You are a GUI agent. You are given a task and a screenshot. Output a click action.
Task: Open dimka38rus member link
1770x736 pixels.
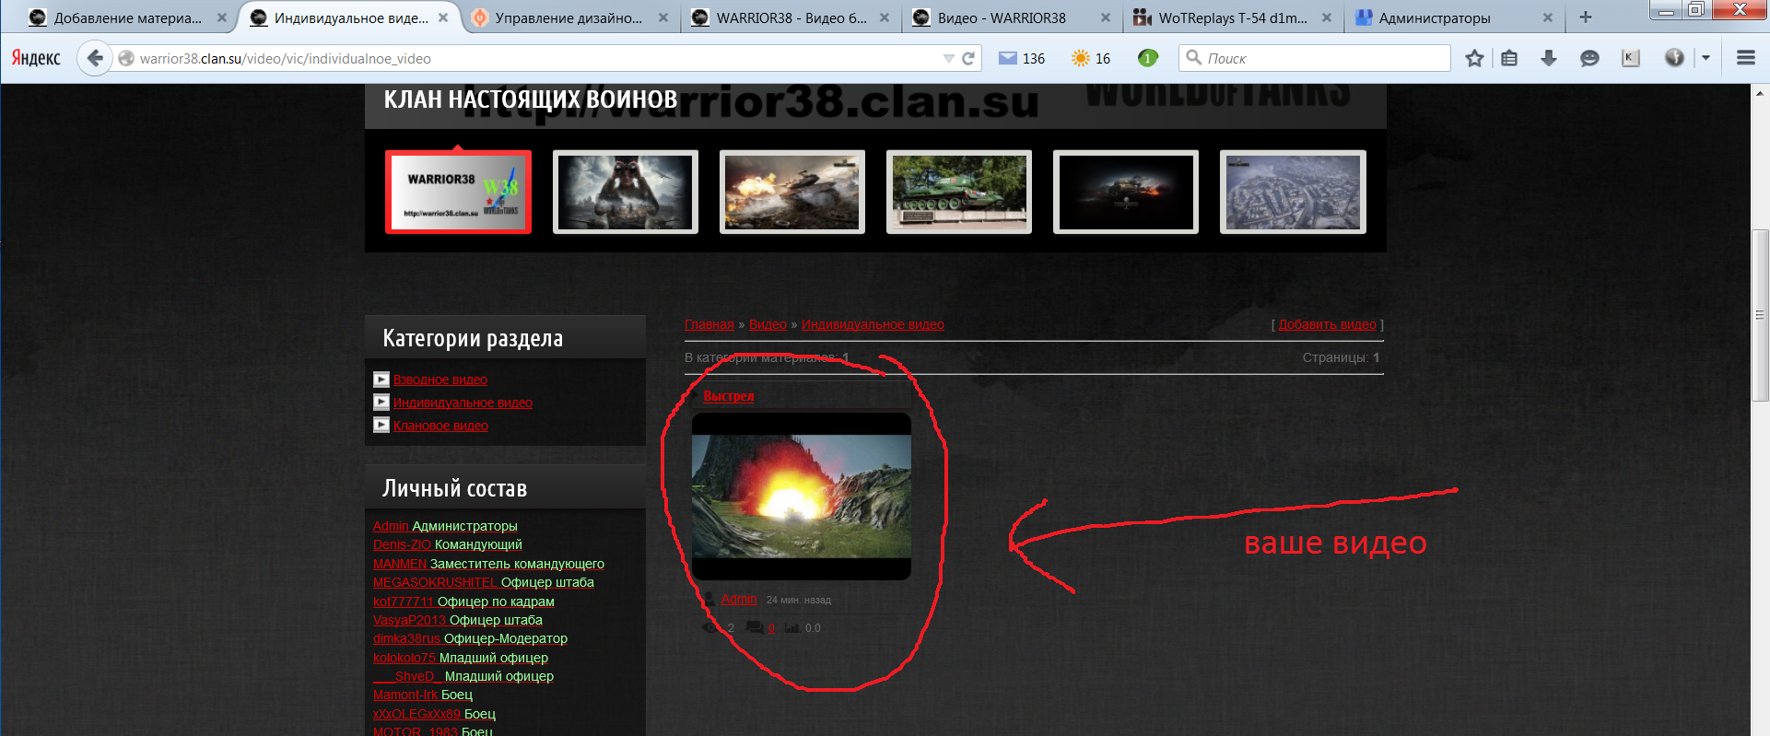click(x=406, y=638)
